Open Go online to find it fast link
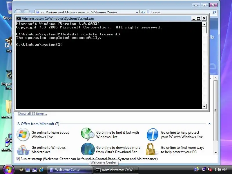232x174 pixels. click(x=117, y=135)
